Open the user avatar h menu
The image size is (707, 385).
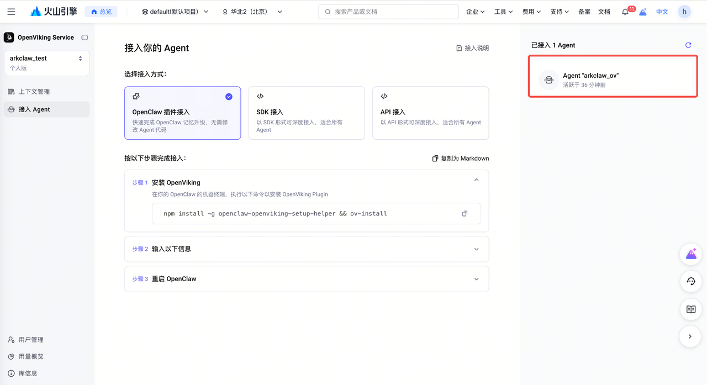coord(684,12)
